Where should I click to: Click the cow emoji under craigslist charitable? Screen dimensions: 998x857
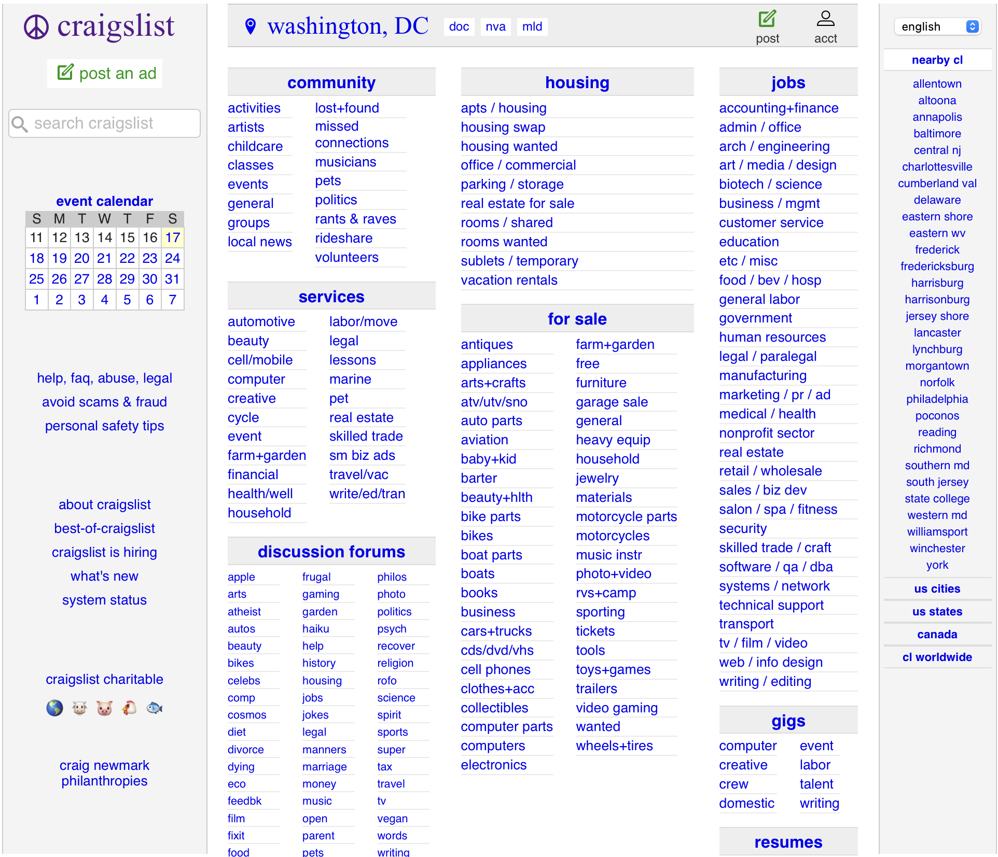click(79, 708)
